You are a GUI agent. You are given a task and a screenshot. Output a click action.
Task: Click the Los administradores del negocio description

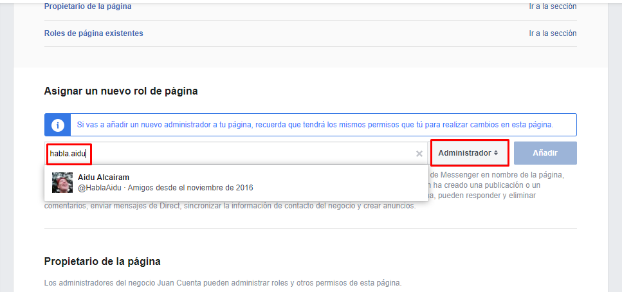click(x=223, y=282)
